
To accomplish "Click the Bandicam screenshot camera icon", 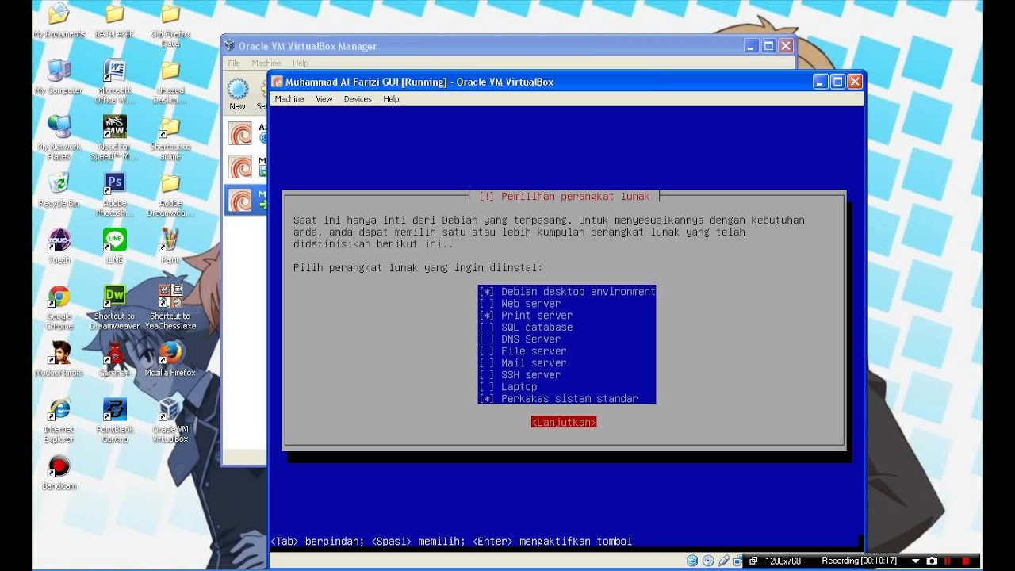I will click(x=932, y=561).
